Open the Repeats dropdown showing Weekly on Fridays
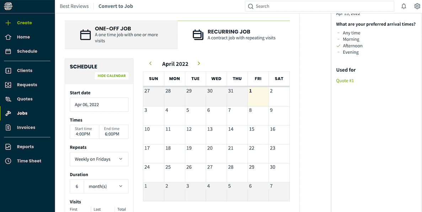Image resolution: width=422 pixels, height=212 pixels. point(99,159)
